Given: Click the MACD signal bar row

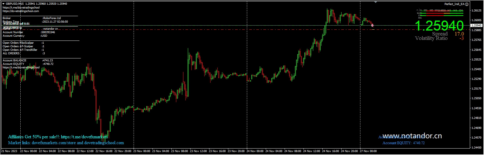Looking at the screenshot, I should pyautogui.click(x=440, y=13).
